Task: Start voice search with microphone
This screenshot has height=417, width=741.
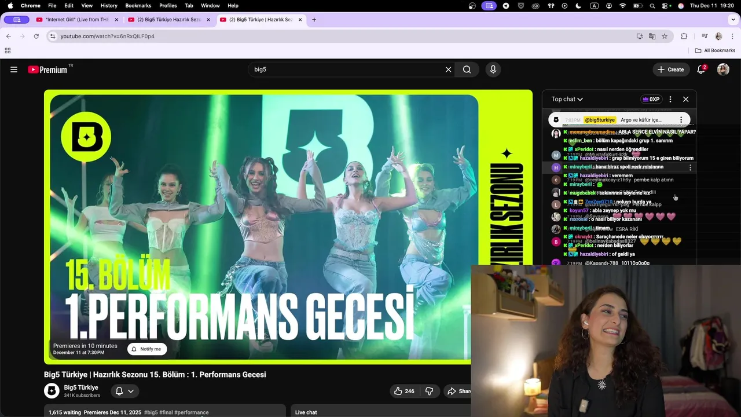Action: click(493, 69)
